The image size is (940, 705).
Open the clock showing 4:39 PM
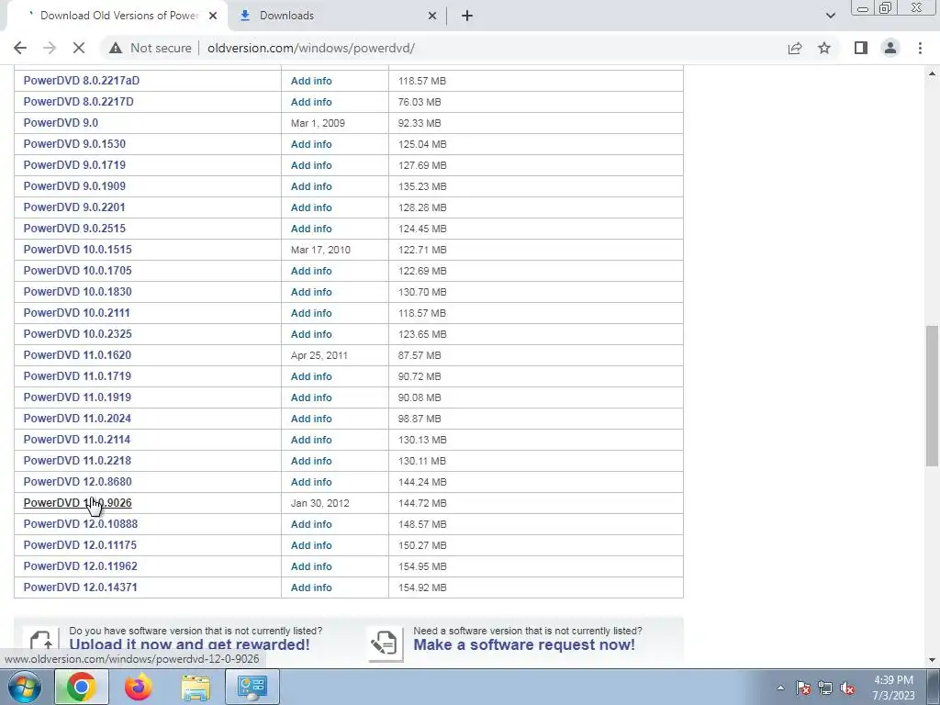tap(893, 688)
